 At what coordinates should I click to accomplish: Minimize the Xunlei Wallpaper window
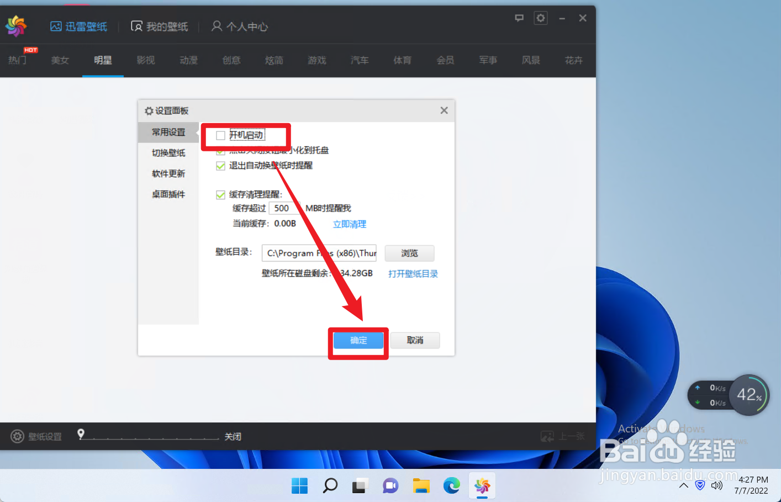(x=562, y=18)
